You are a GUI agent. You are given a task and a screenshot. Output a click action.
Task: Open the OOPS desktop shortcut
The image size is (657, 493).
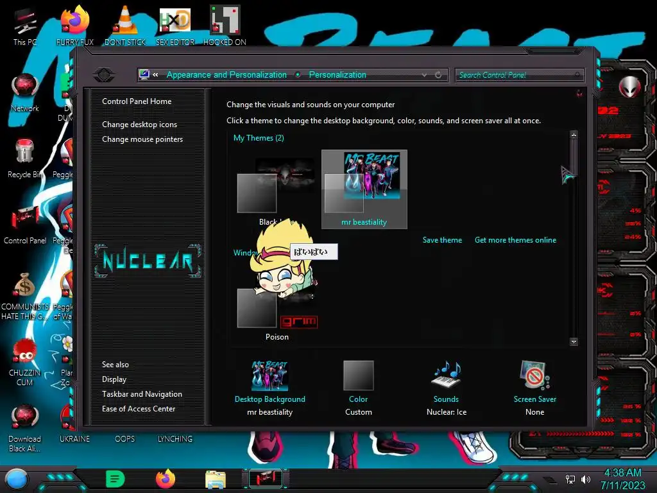(x=125, y=439)
